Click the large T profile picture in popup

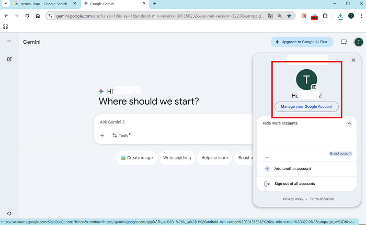pos(306,80)
